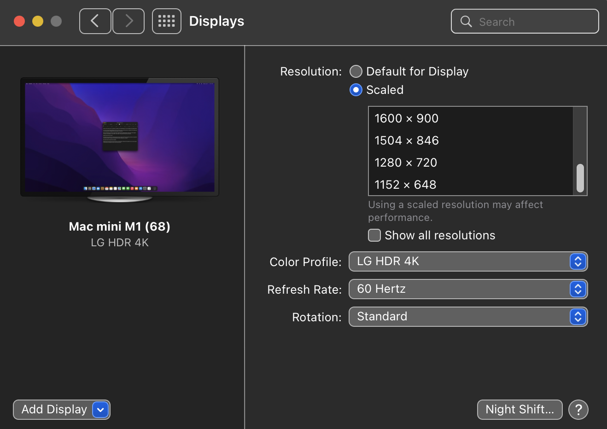Choose 1600 × 900 resolution
Image resolution: width=607 pixels, height=429 pixels.
(x=471, y=118)
